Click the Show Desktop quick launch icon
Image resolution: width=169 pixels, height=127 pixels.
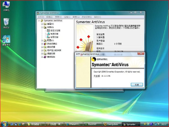12,124
